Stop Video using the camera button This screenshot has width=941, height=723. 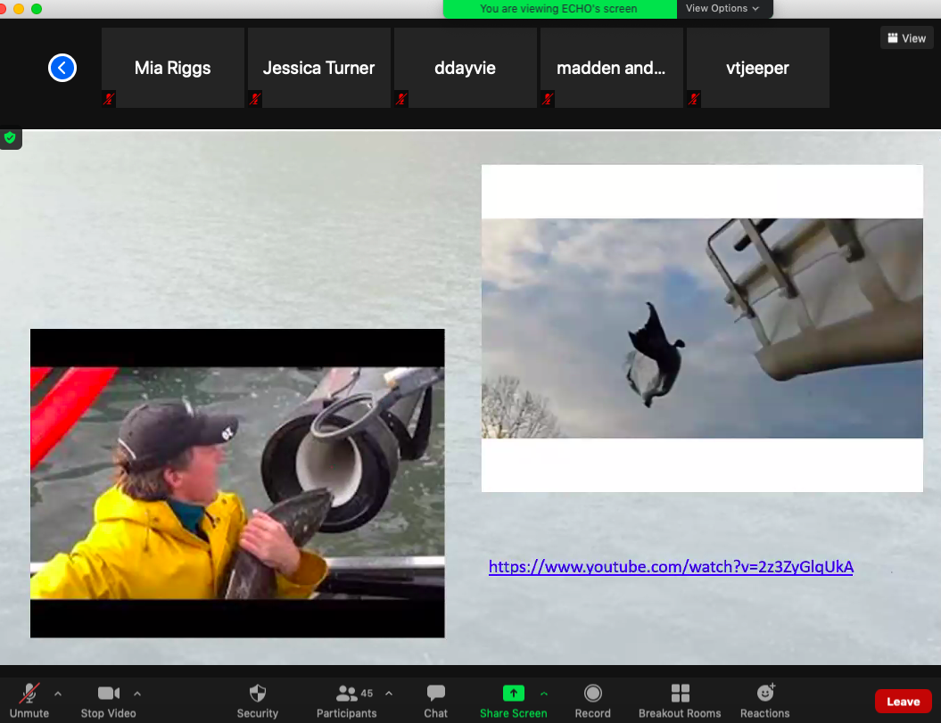[109, 700]
